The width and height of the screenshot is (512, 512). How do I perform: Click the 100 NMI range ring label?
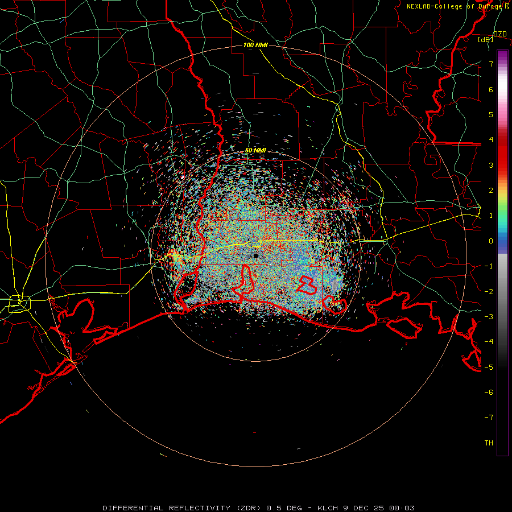pyautogui.click(x=255, y=45)
